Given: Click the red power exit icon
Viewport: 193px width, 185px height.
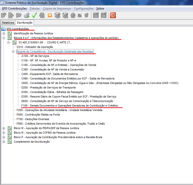Looking at the screenshot, I should coord(113,15).
